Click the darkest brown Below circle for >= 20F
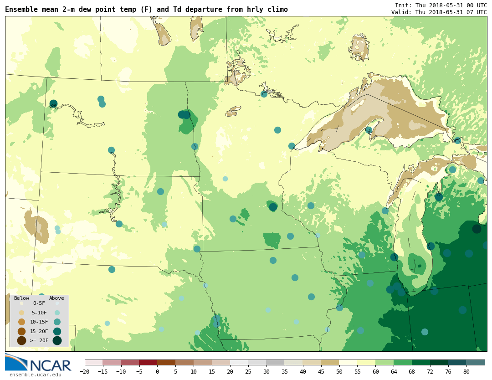Screen dimensions: 492x380 (21, 340)
